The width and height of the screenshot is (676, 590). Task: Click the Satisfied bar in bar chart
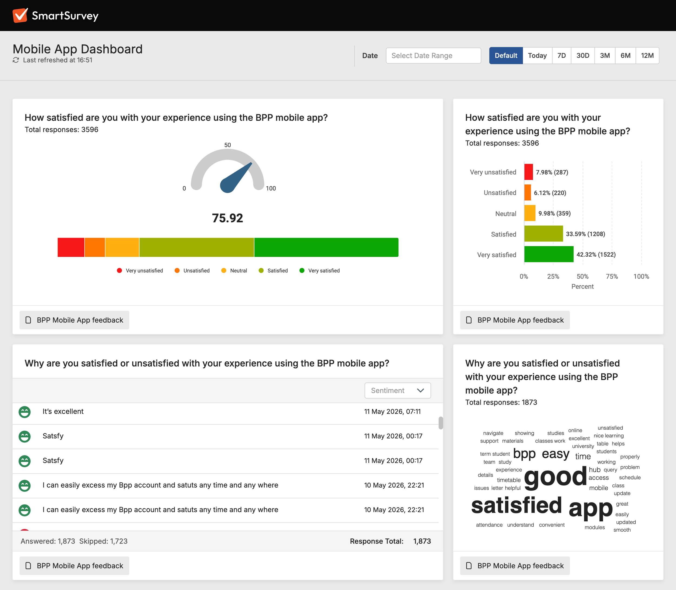[x=544, y=234]
